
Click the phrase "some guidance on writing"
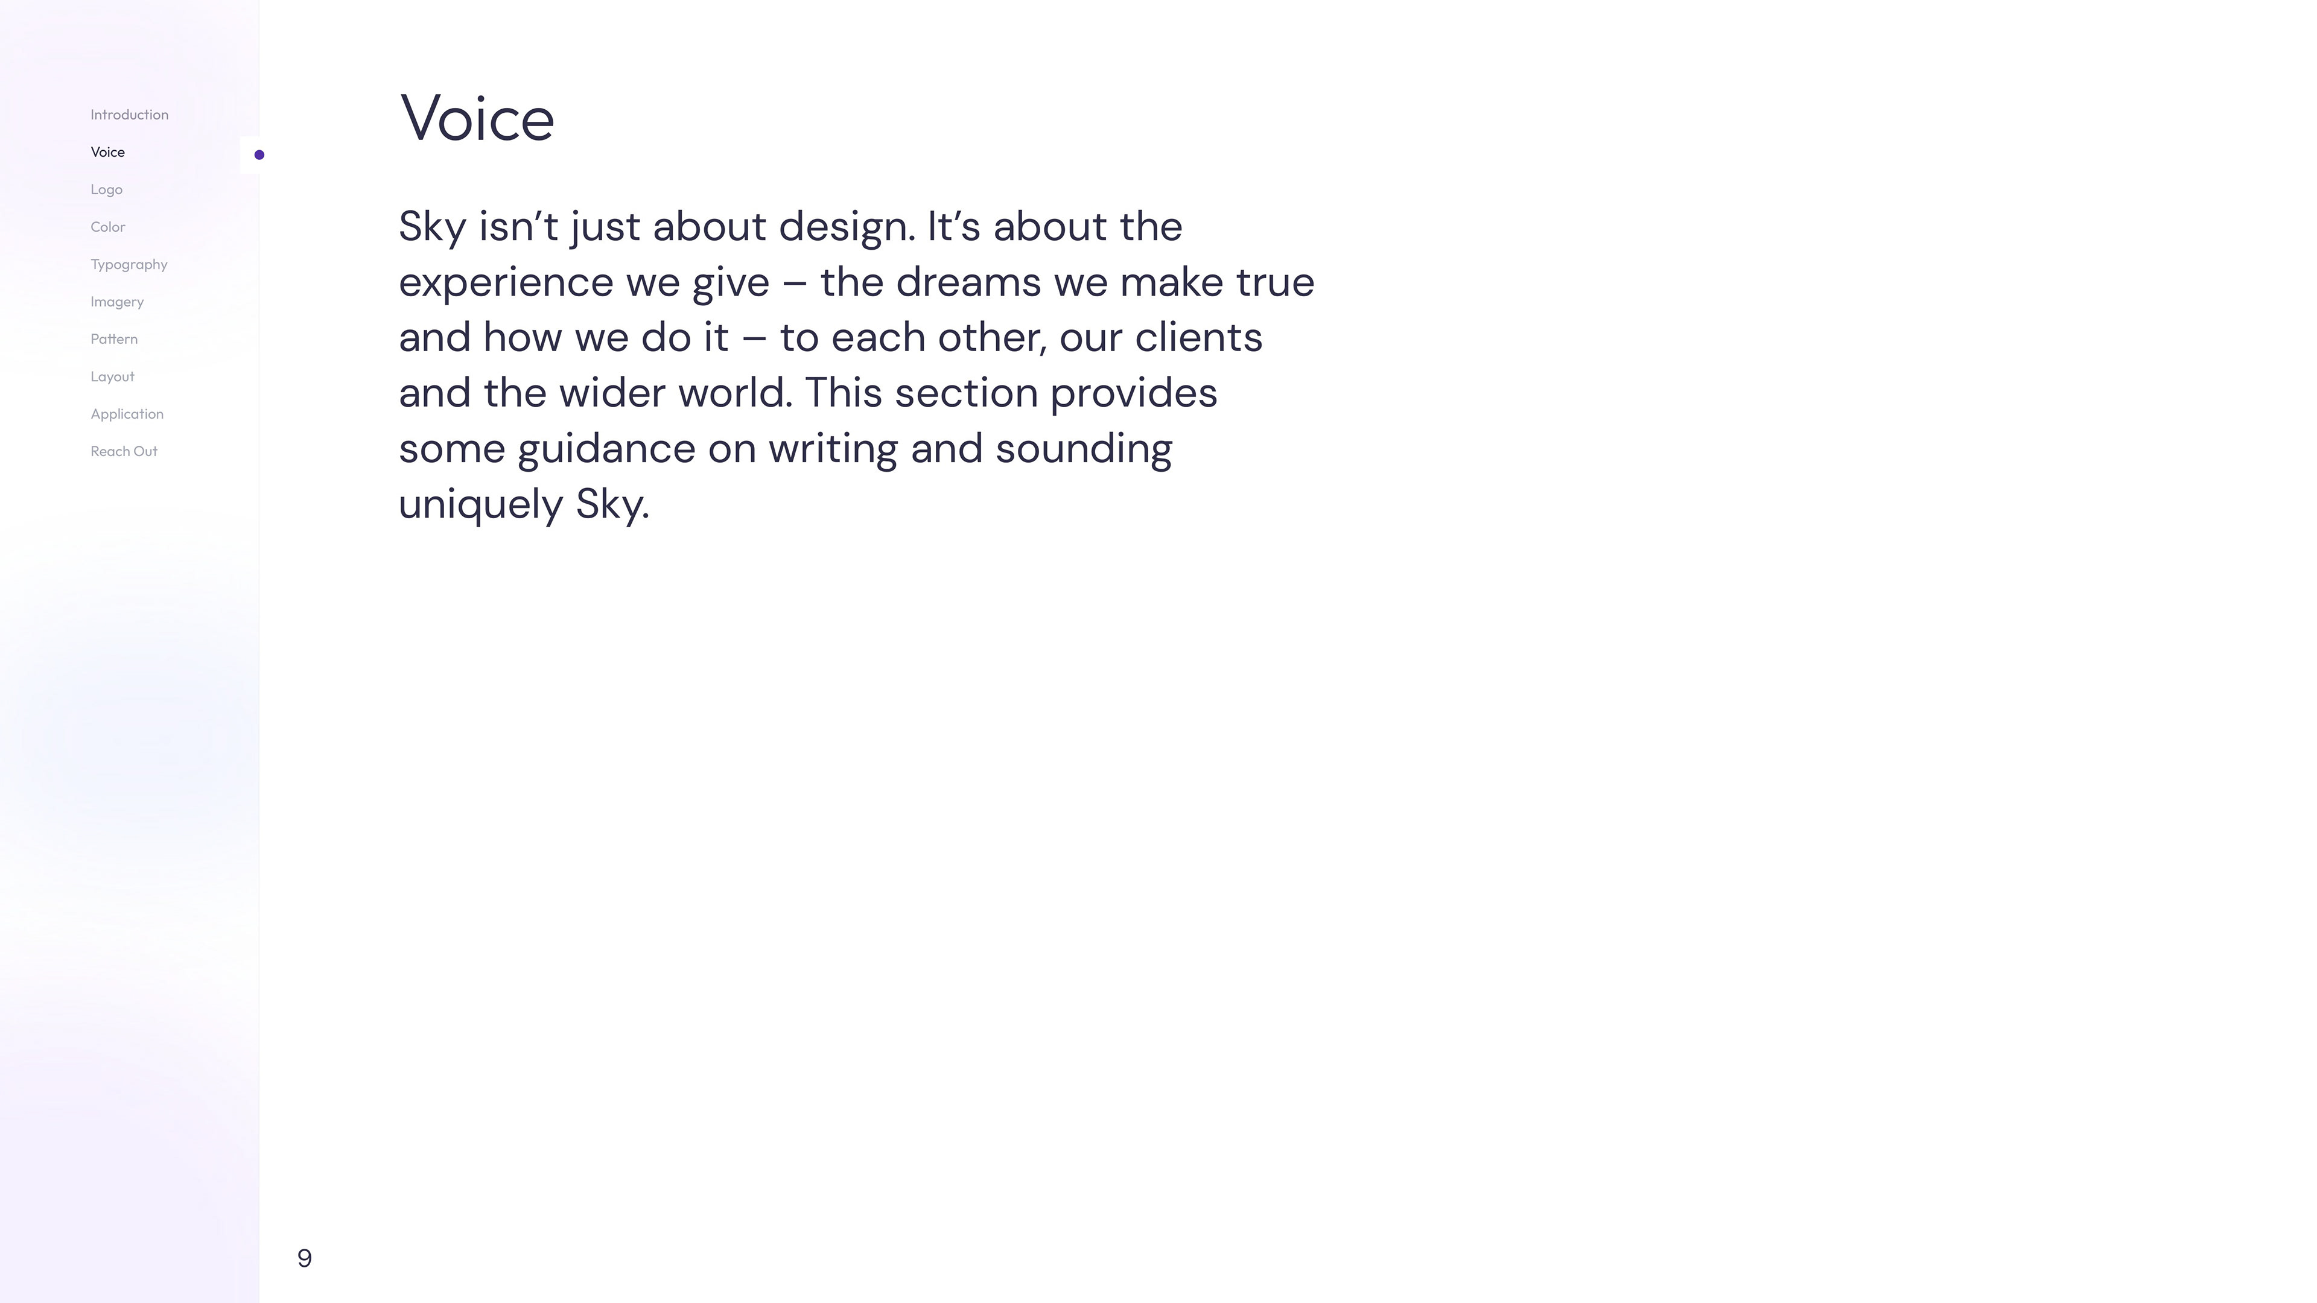pyautogui.click(x=647, y=449)
